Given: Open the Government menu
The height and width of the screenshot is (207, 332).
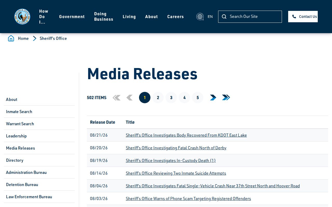Looking at the screenshot, I should pyautogui.click(x=72, y=17).
